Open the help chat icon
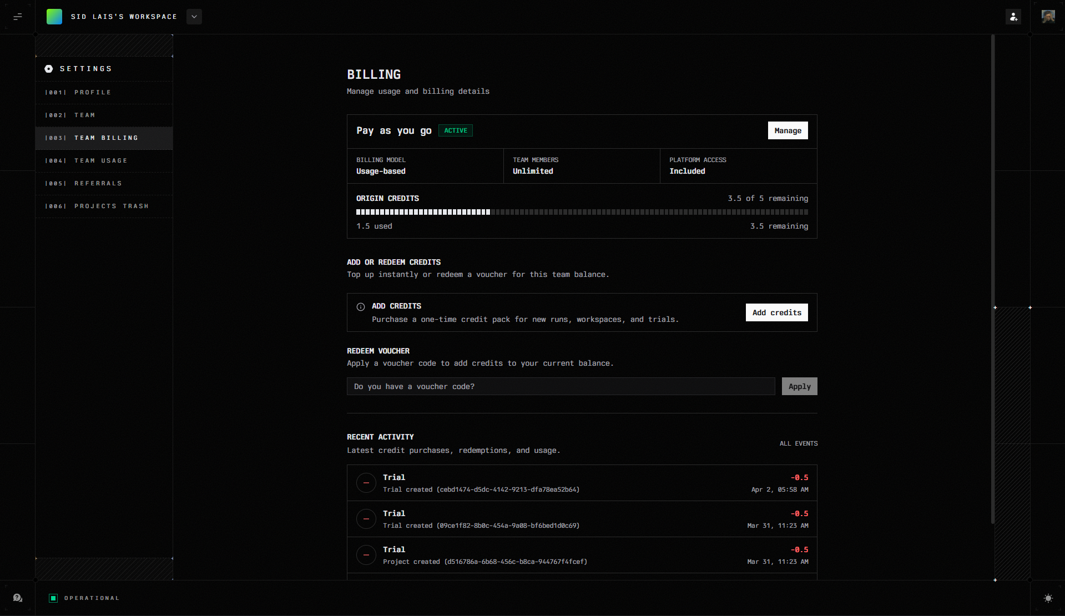Image resolution: width=1065 pixels, height=616 pixels. coord(18,598)
